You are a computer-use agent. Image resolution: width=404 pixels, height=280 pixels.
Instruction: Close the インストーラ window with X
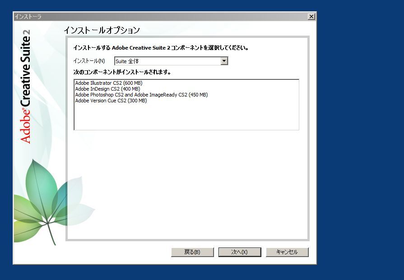(x=311, y=17)
